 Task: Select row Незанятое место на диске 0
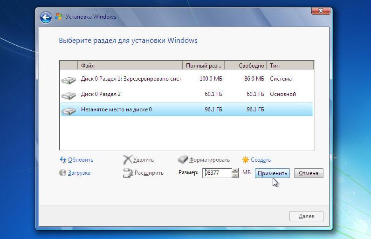[187, 109]
